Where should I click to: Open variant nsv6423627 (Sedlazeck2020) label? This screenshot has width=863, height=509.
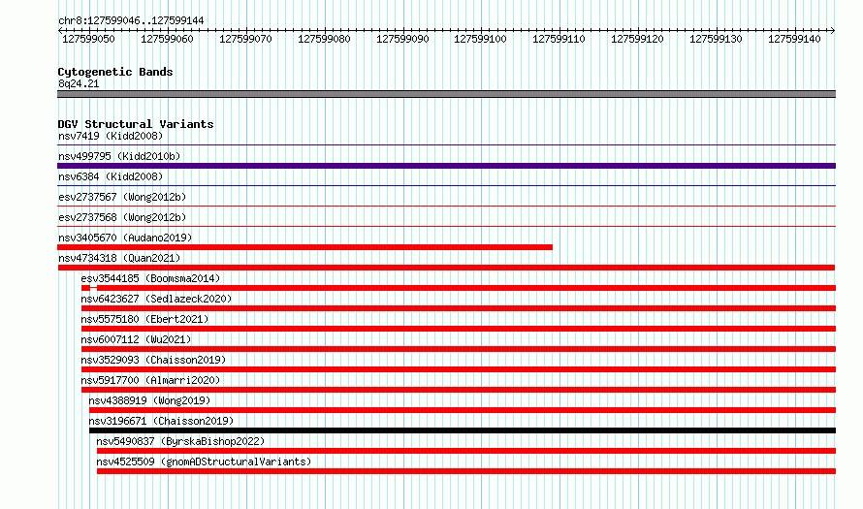coord(156,299)
